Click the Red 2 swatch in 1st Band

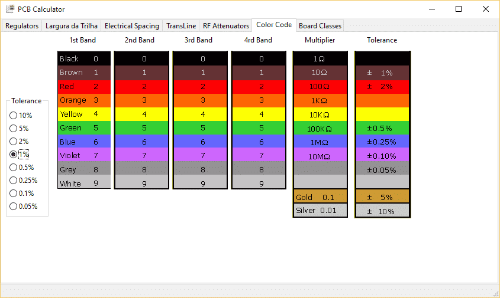pyautogui.click(x=84, y=87)
